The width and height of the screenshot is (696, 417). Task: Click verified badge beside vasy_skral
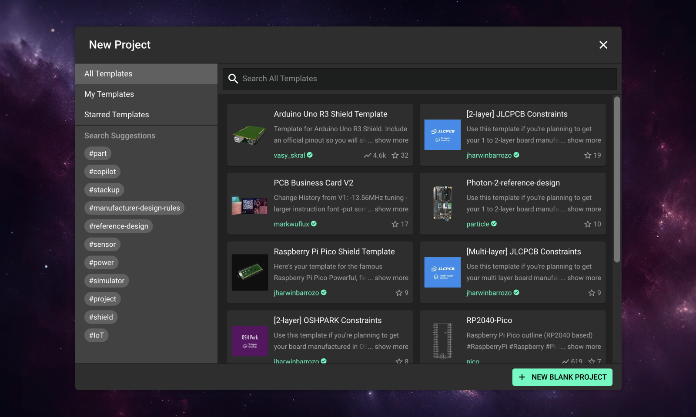(310, 155)
